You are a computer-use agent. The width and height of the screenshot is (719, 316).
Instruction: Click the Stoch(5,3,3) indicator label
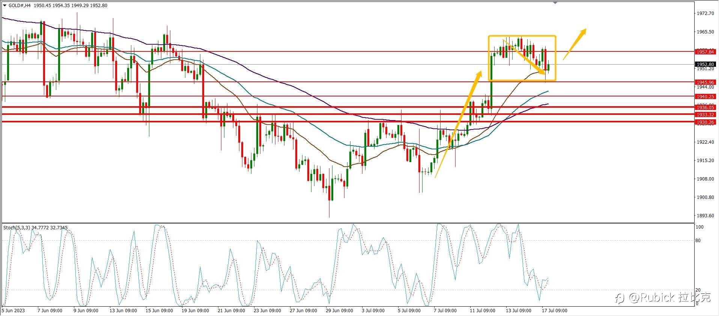coord(17,227)
